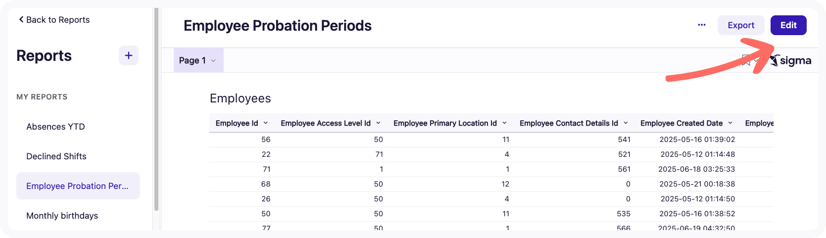This screenshot has height=238, width=826.
Task: Click the Employee Id column header
Action: [237, 123]
